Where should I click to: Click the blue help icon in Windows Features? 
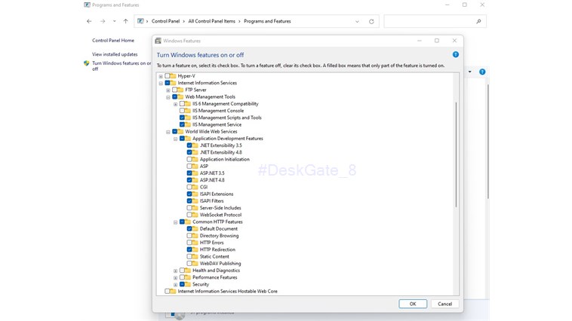coord(456,54)
